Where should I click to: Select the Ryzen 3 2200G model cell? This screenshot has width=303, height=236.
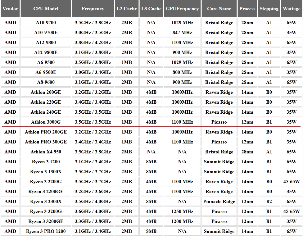click(46, 182)
